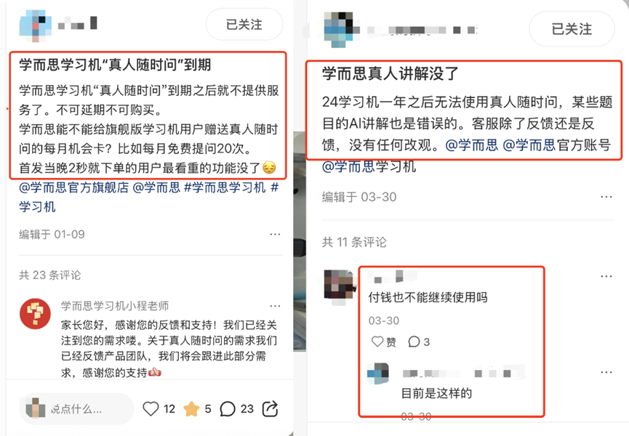Tap the star favorite icon showing 5
Image resolution: width=629 pixels, height=436 pixels.
tap(191, 408)
